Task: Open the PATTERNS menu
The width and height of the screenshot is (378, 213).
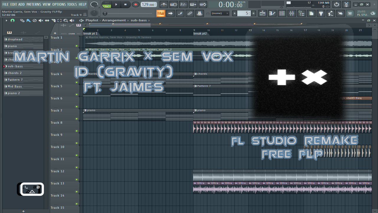Action: (34, 4)
